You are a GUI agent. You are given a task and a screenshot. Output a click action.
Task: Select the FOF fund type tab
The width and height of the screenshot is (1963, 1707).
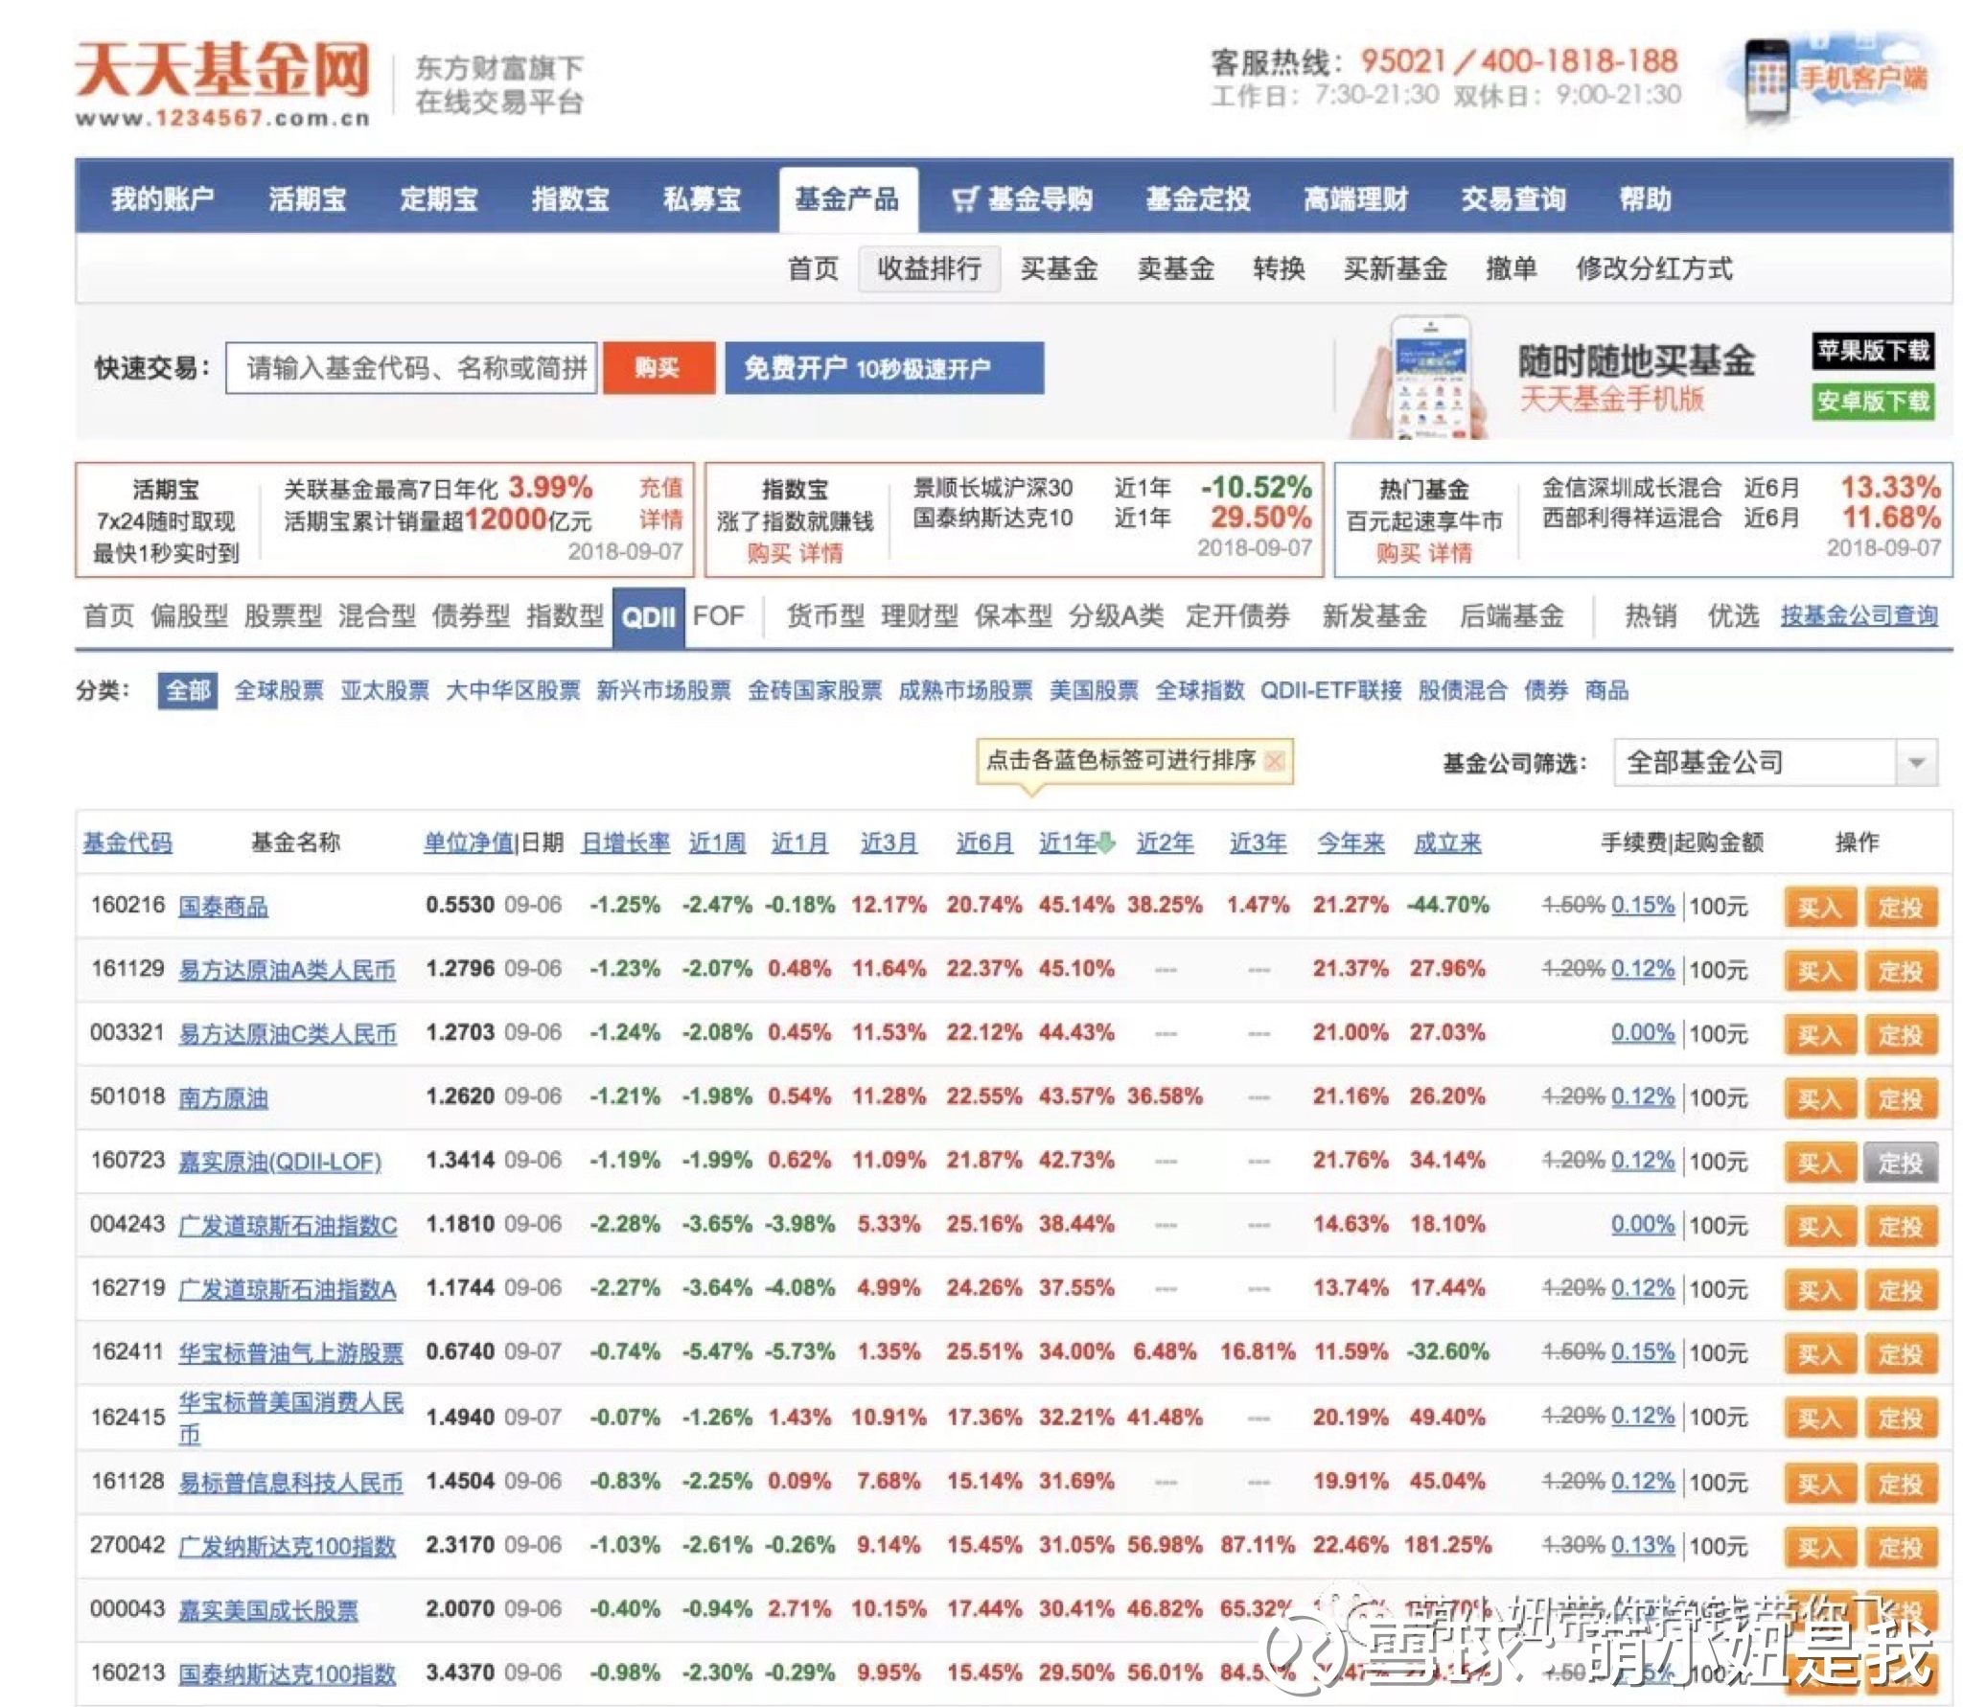[x=718, y=615]
